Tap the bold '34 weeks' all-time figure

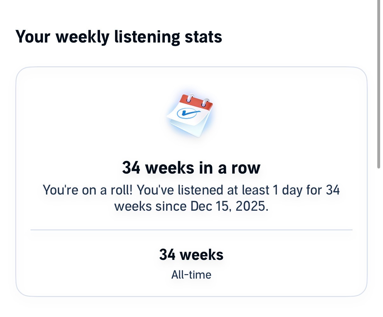point(191,254)
